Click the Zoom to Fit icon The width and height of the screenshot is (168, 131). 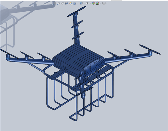pos(55,3)
